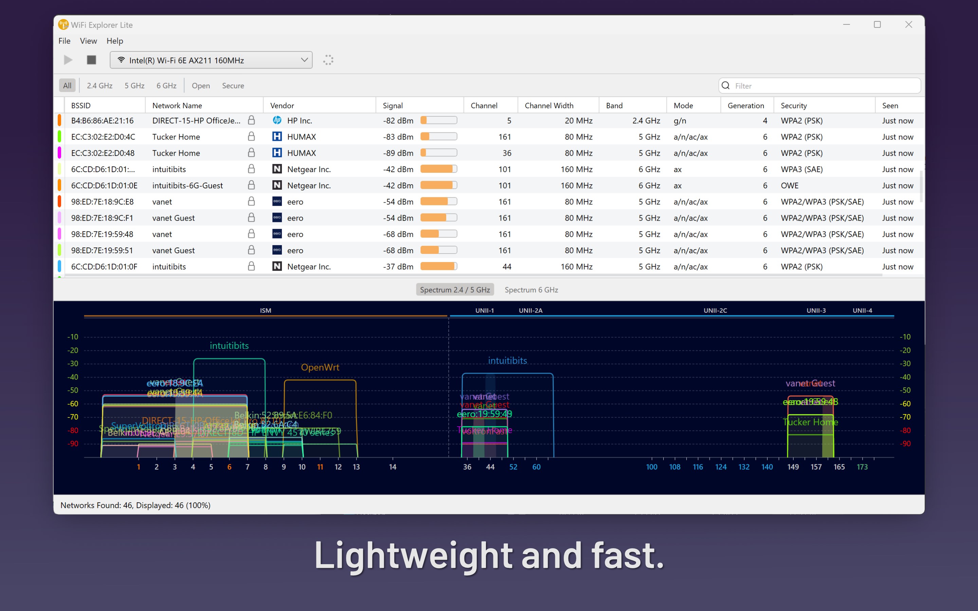This screenshot has height=611, width=978.
Task: Toggle the 2.4 GHz band filter
Action: point(99,86)
